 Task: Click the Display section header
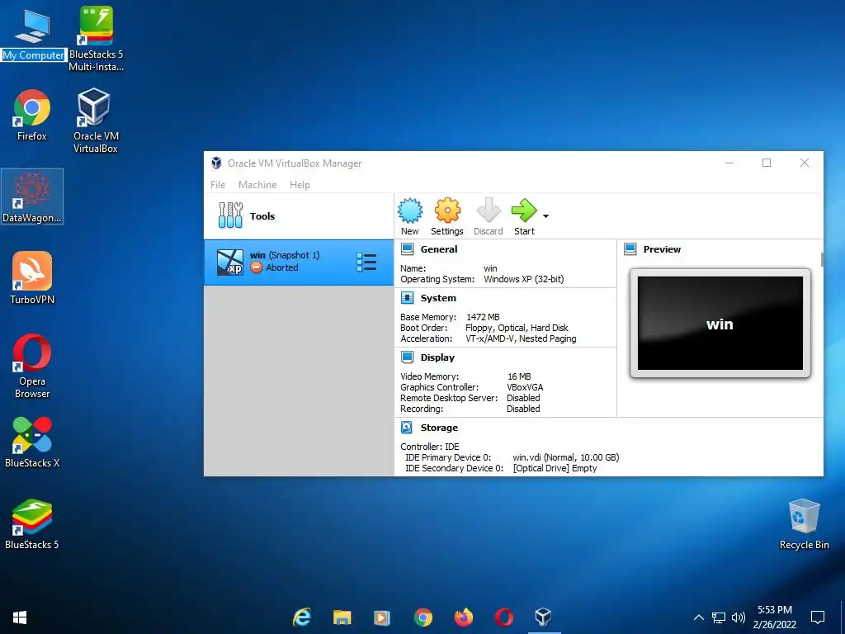pyautogui.click(x=437, y=357)
